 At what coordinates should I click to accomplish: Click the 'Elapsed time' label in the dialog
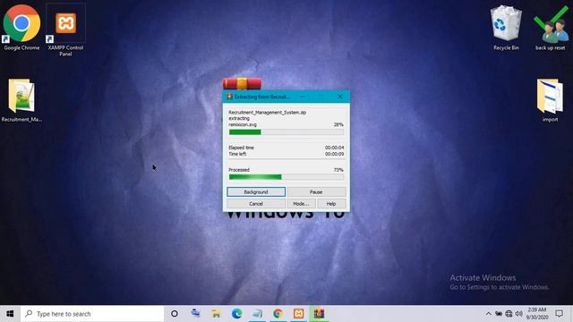click(241, 148)
